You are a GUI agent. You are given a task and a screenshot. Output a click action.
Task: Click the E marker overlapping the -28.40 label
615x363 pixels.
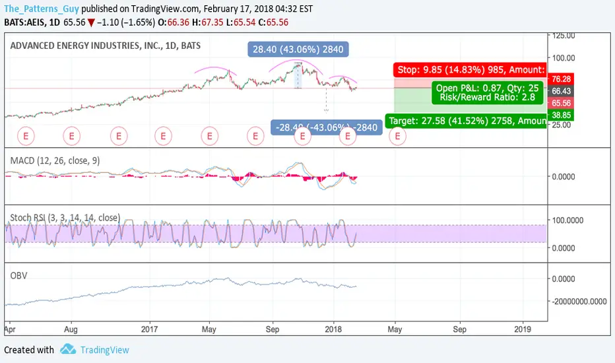point(302,136)
